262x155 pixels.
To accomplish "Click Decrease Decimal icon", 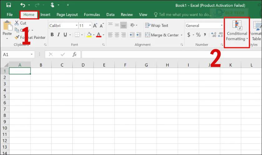I will point(221,35).
